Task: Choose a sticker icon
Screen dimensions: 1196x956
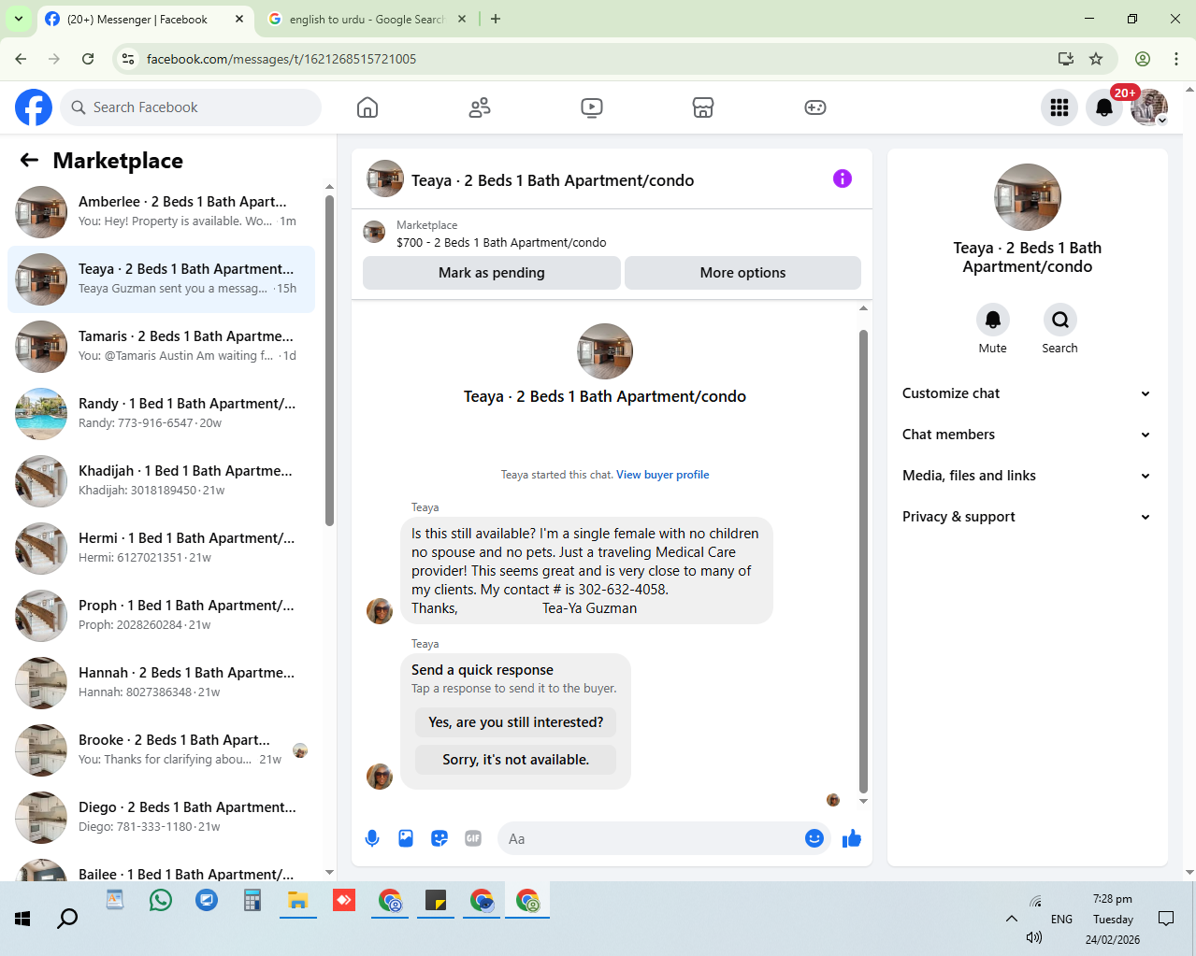Action: point(439,838)
